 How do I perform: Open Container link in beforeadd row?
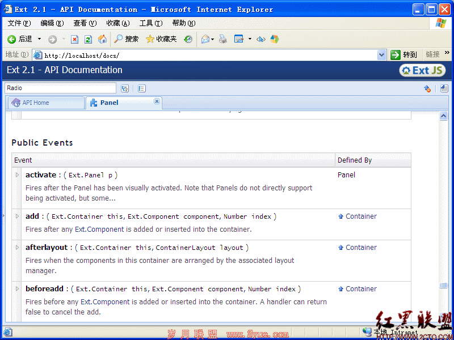click(361, 289)
